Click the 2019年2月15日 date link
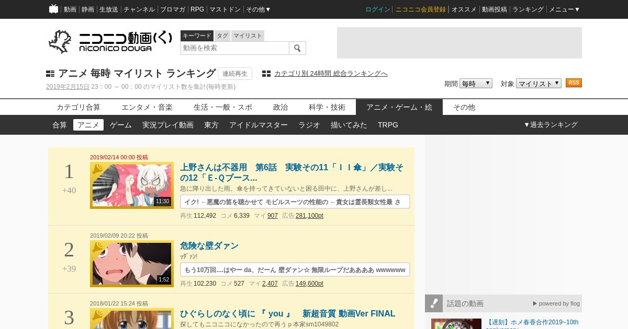This screenshot has width=628, height=329. (x=68, y=87)
